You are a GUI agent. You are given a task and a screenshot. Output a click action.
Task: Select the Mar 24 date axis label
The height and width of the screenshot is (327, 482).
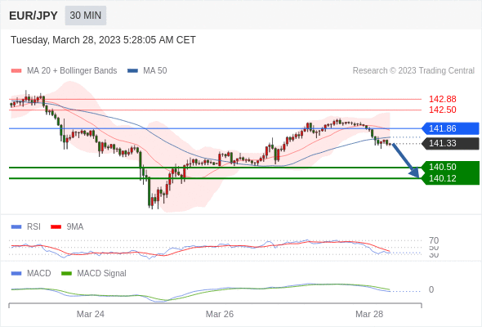click(91, 314)
